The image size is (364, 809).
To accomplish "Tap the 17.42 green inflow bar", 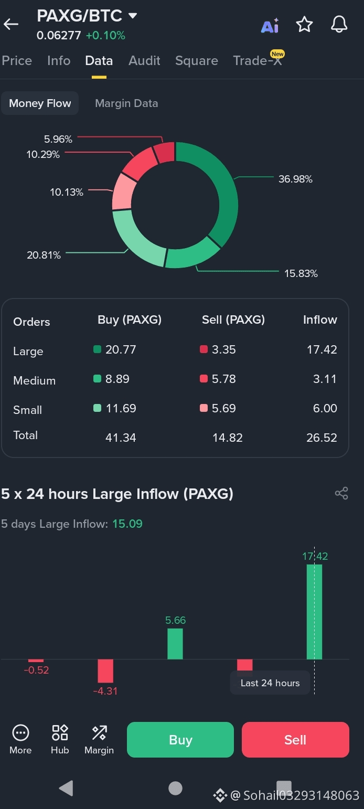I will point(314,612).
